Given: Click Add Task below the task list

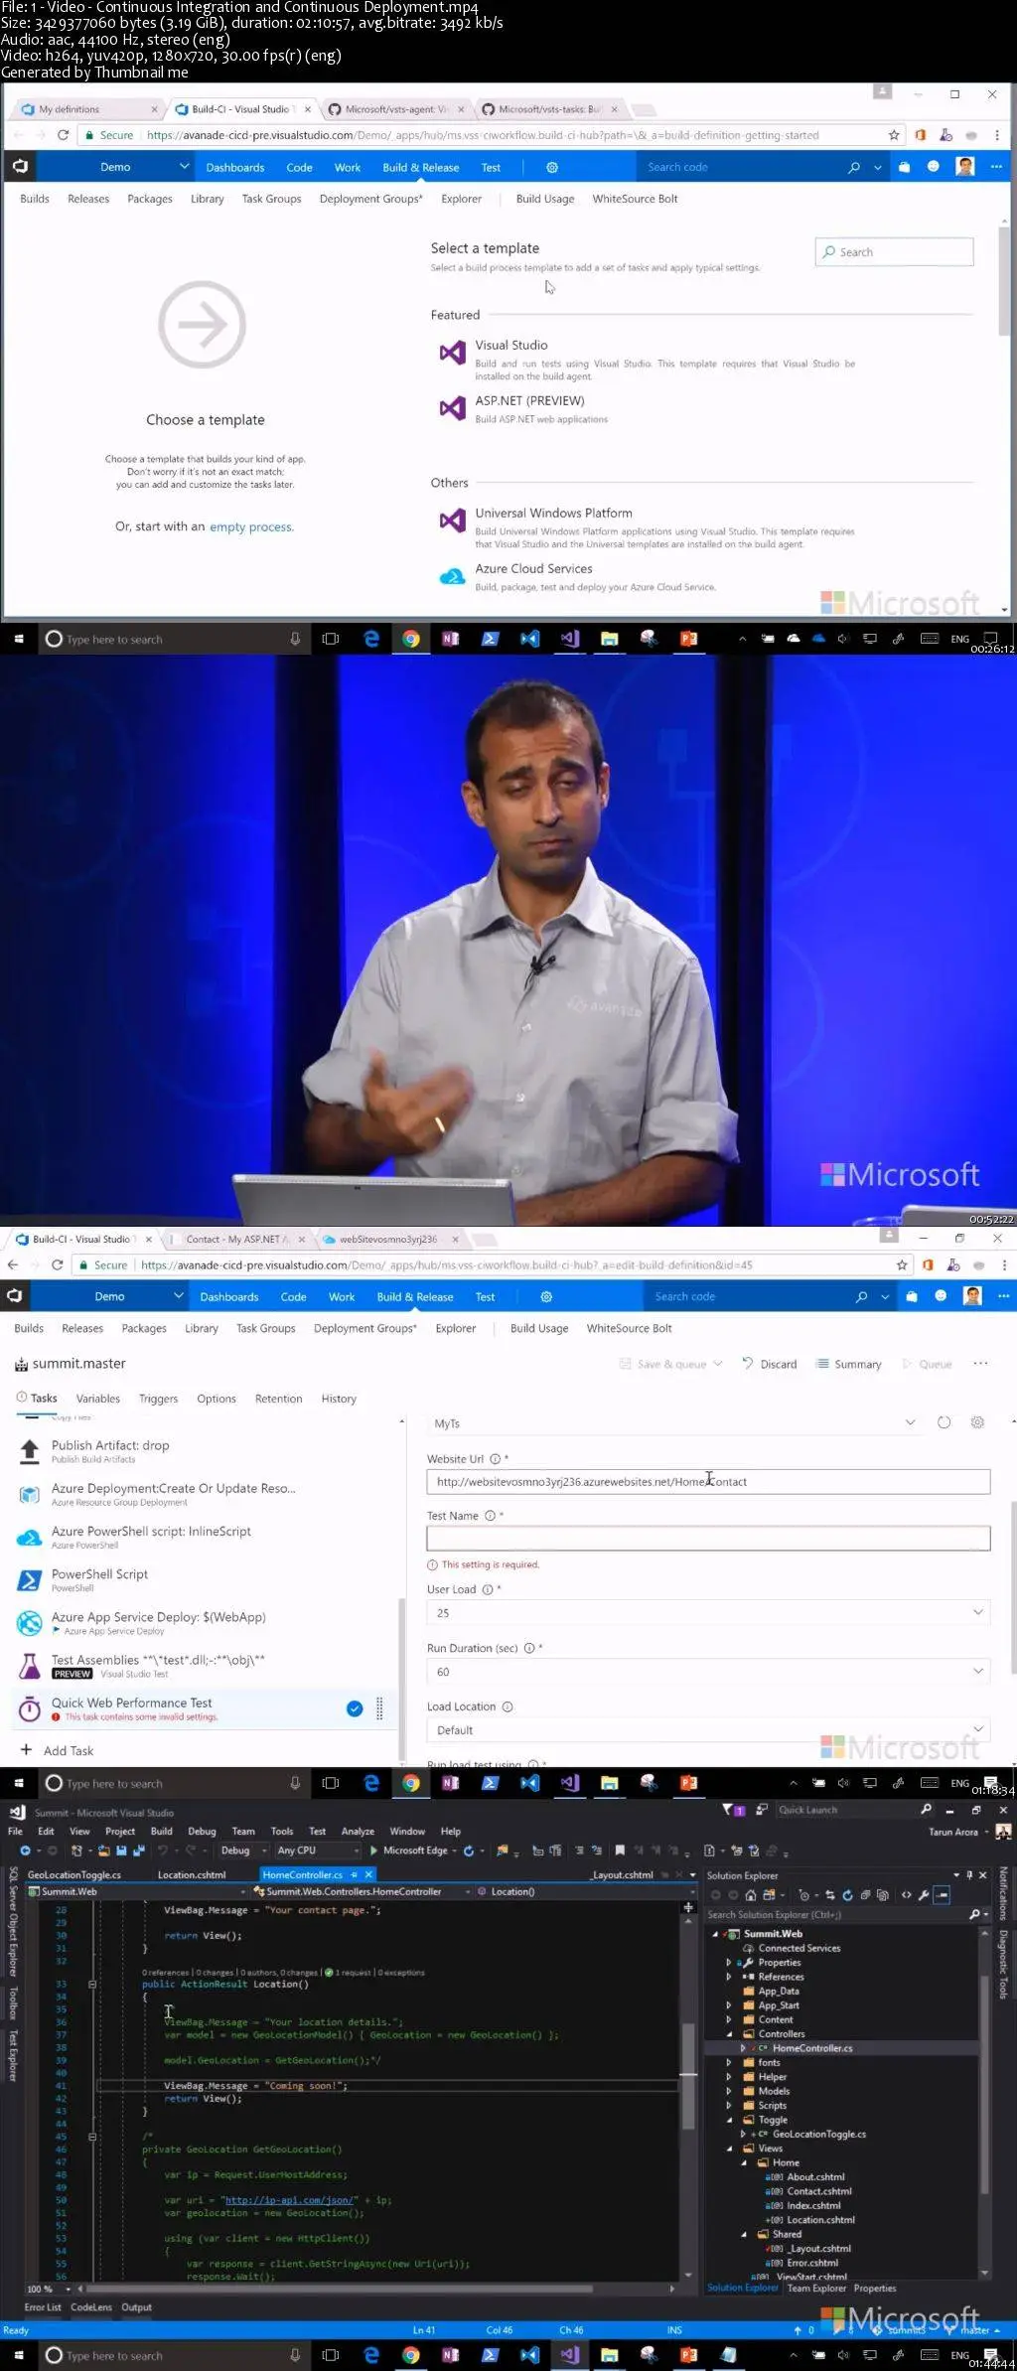Looking at the screenshot, I should pos(58,1750).
